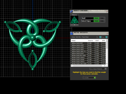
Task: Select the White Gold:9K PdW row
Action: pyautogui.click(x=88, y=55)
